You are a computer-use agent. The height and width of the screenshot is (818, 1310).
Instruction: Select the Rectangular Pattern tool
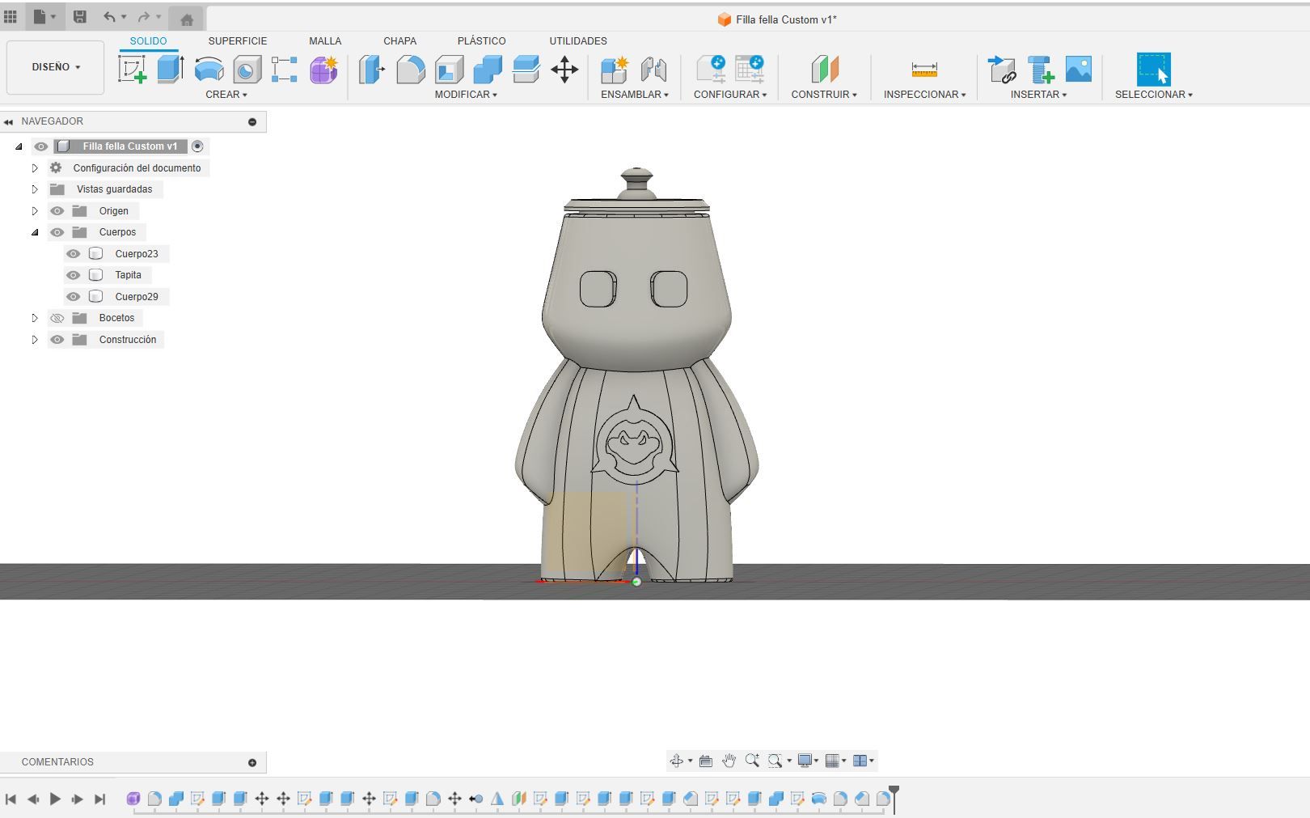click(x=284, y=70)
